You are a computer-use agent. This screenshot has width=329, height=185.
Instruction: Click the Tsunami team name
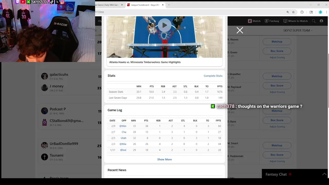[x=56, y=155]
